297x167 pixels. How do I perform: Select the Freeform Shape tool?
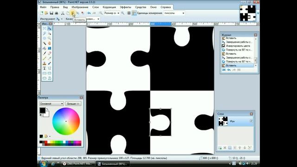[x=50, y=78]
